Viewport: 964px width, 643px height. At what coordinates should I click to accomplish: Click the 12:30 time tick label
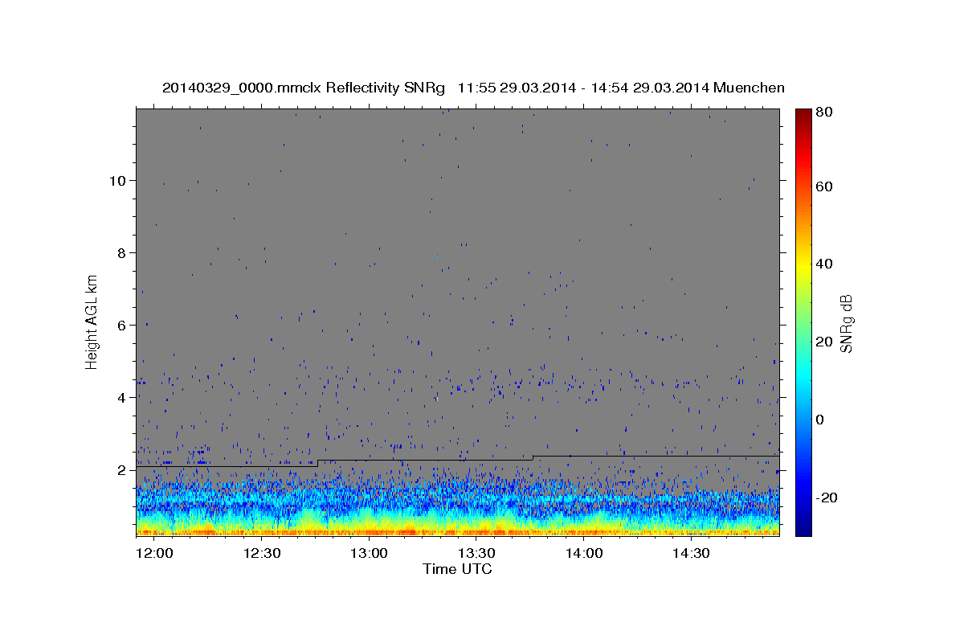[261, 553]
